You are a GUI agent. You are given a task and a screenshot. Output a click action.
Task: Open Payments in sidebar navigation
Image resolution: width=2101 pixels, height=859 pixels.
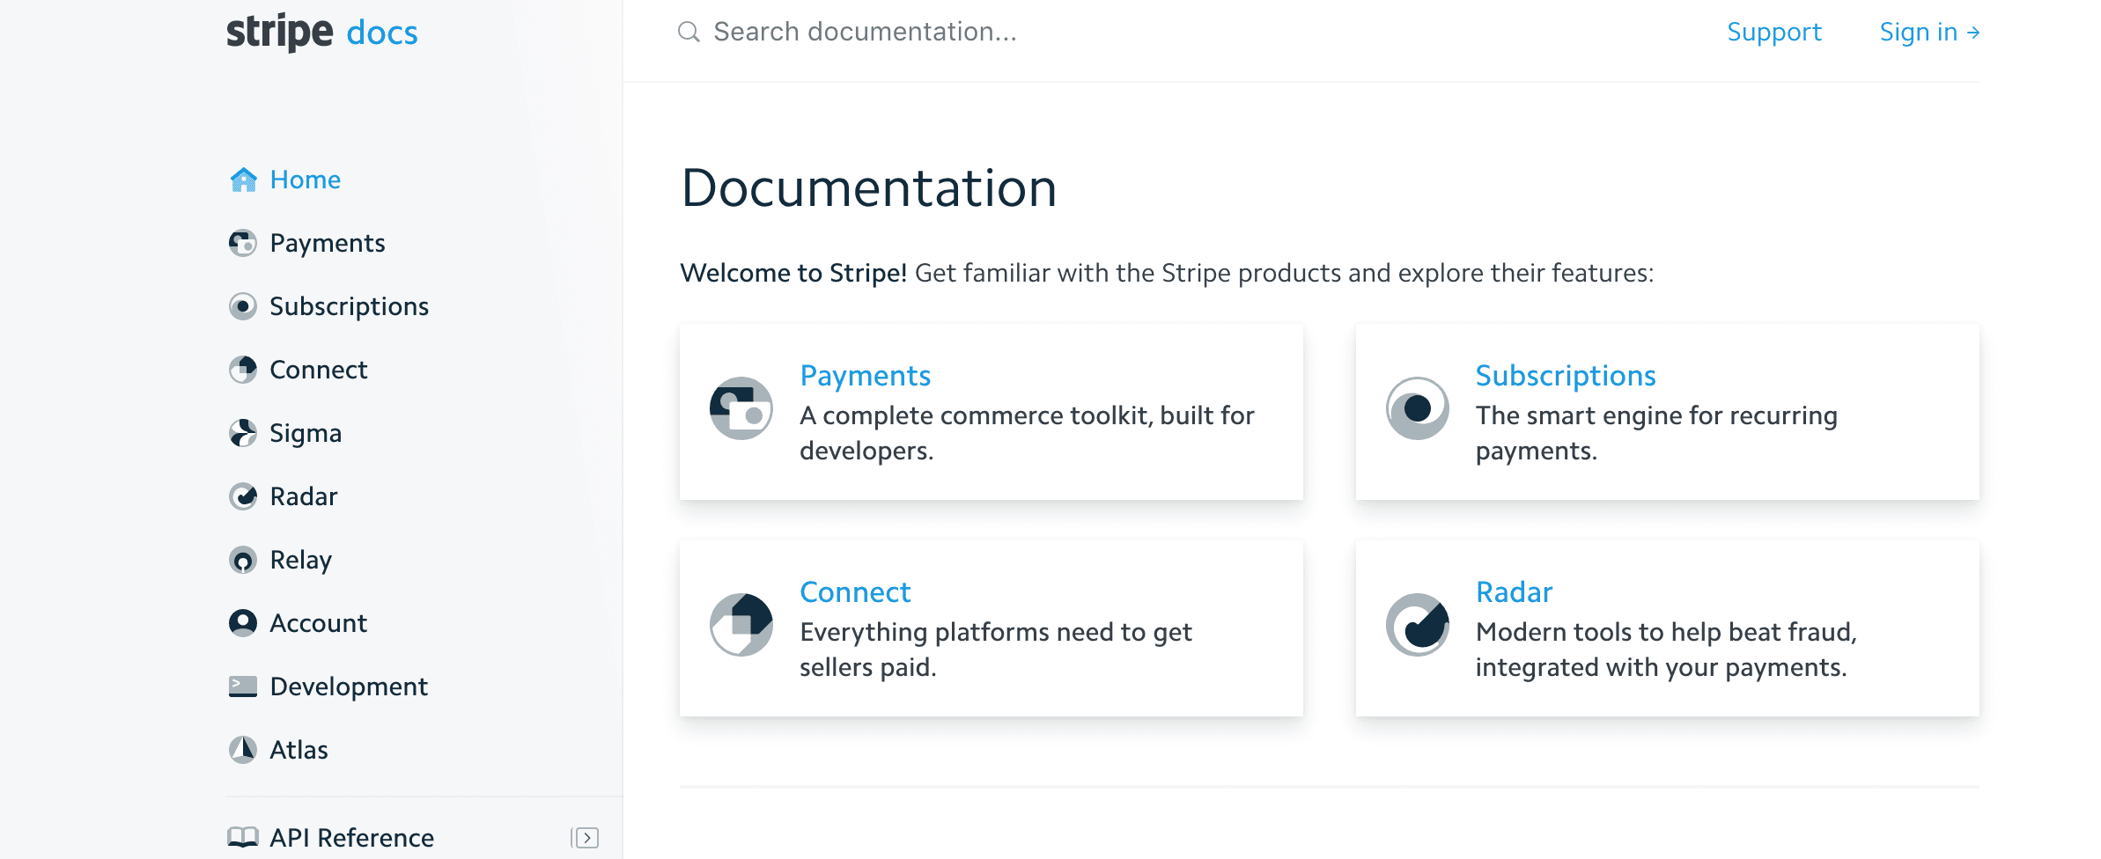(328, 243)
